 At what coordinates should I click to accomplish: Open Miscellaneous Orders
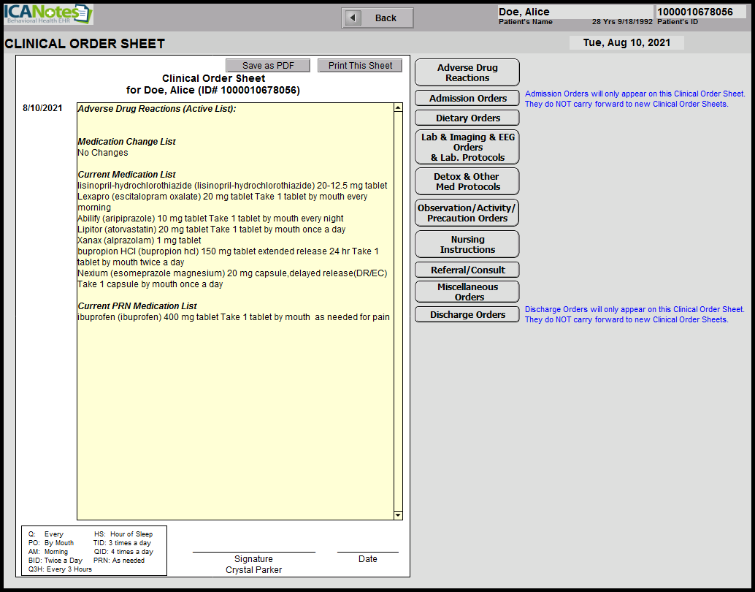[x=467, y=292]
